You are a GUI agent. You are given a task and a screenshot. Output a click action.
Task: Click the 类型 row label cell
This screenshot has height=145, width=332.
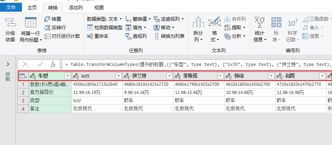pyautogui.click(x=51, y=101)
